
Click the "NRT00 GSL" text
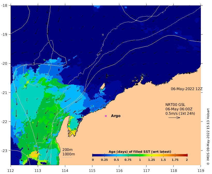click(175, 105)
